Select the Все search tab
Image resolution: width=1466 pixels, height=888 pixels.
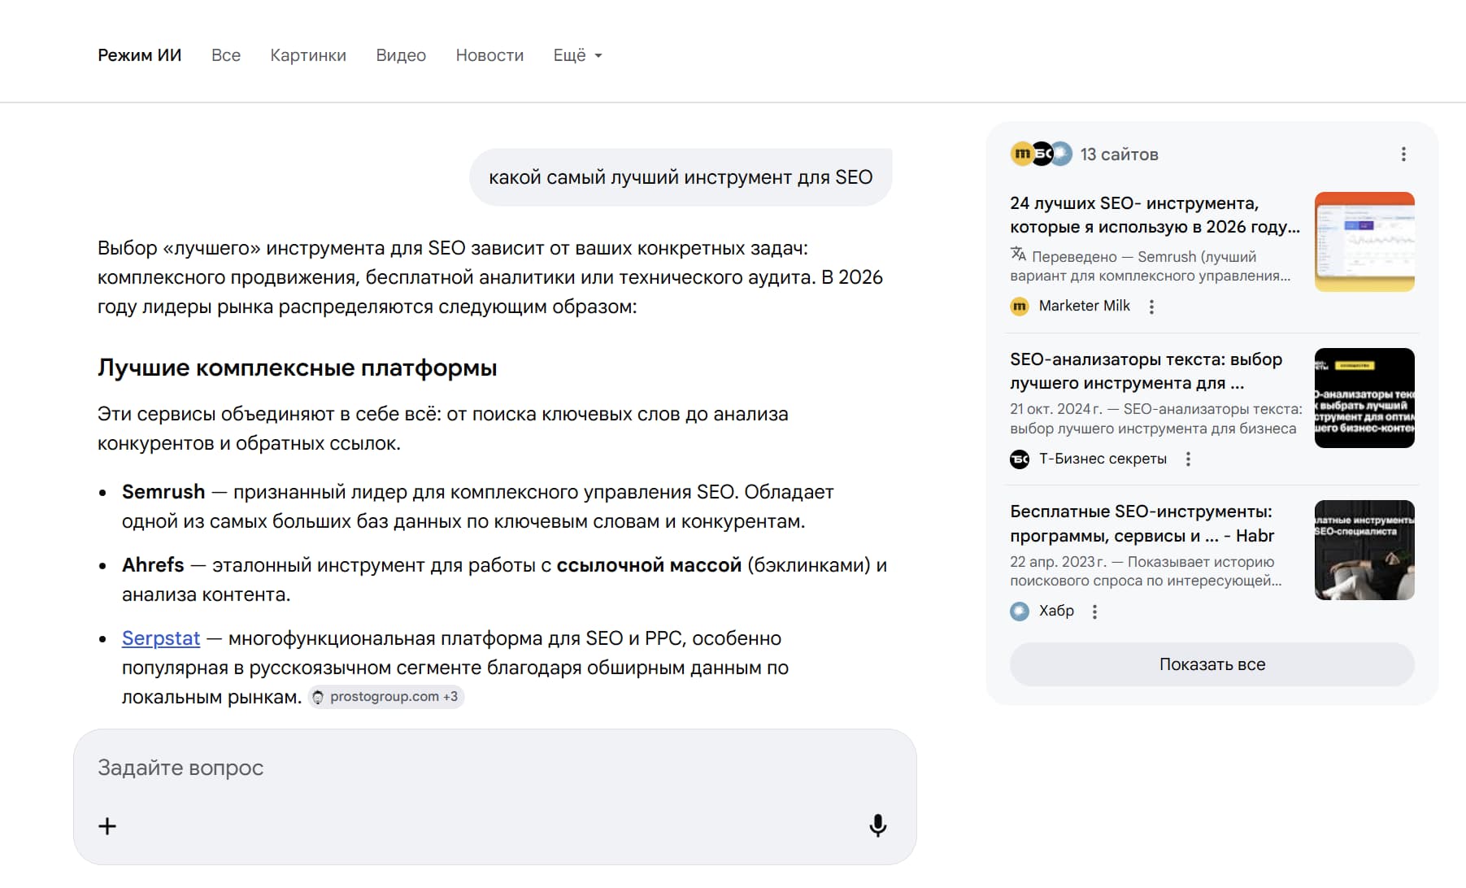226,55
